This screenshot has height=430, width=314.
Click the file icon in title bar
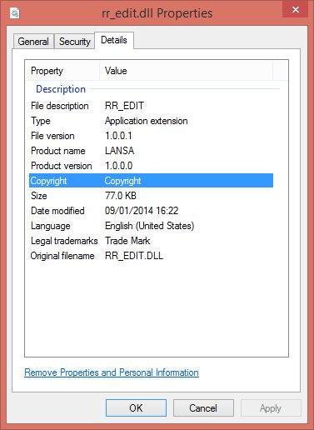coord(15,13)
